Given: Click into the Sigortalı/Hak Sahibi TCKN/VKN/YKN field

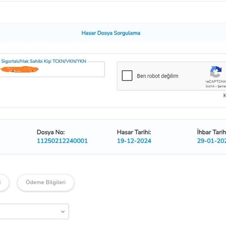Looking at the screenshot, I should click(x=52, y=69).
